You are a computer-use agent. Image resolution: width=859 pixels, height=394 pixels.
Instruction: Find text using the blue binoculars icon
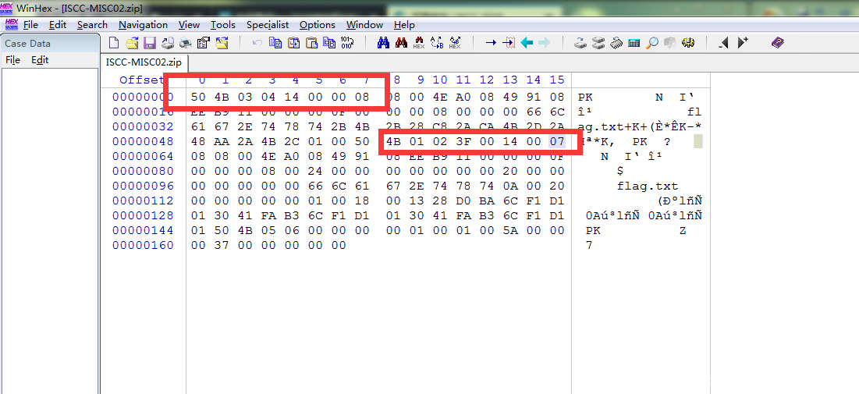point(384,43)
